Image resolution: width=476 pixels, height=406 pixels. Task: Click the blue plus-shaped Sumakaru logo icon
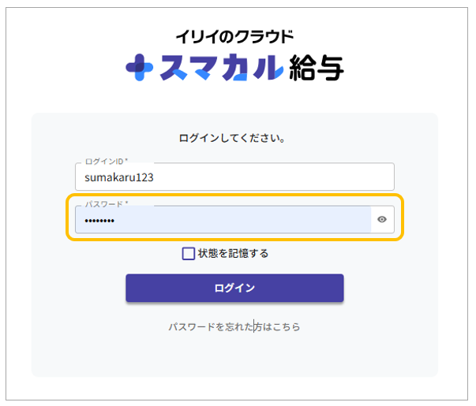(x=139, y=68)
